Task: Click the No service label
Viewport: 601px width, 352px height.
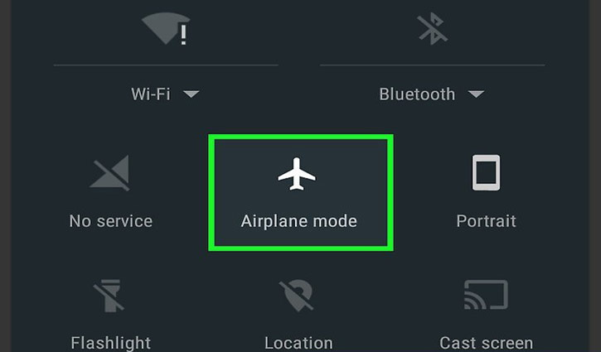Action: point(111,221)
